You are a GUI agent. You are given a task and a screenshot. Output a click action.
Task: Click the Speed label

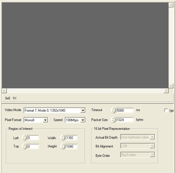pyautogui.click(x=58, y=120)
